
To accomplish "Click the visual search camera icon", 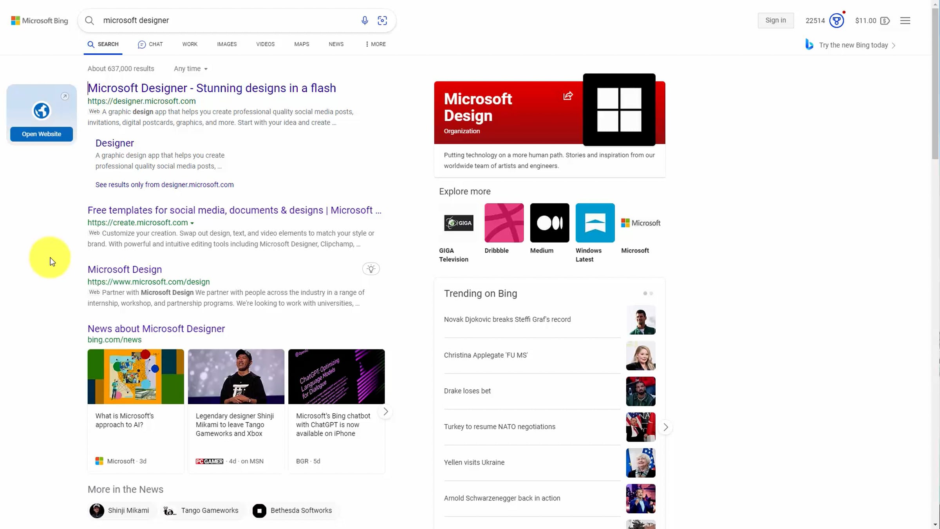I will click(382, 20).
